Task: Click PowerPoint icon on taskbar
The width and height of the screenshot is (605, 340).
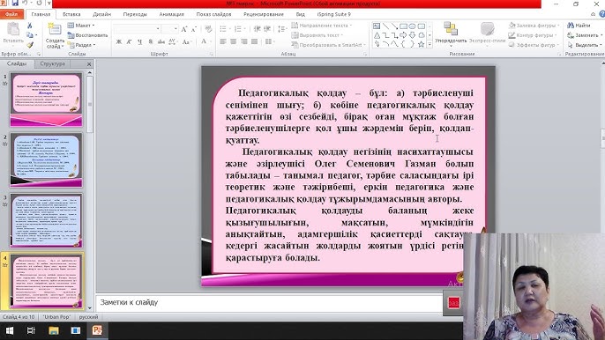Action: (x=97, y=330)
